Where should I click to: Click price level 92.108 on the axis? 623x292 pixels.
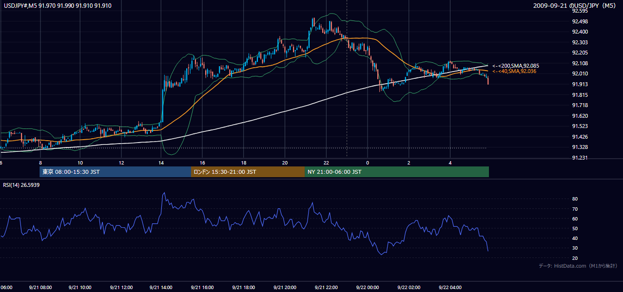580,63
